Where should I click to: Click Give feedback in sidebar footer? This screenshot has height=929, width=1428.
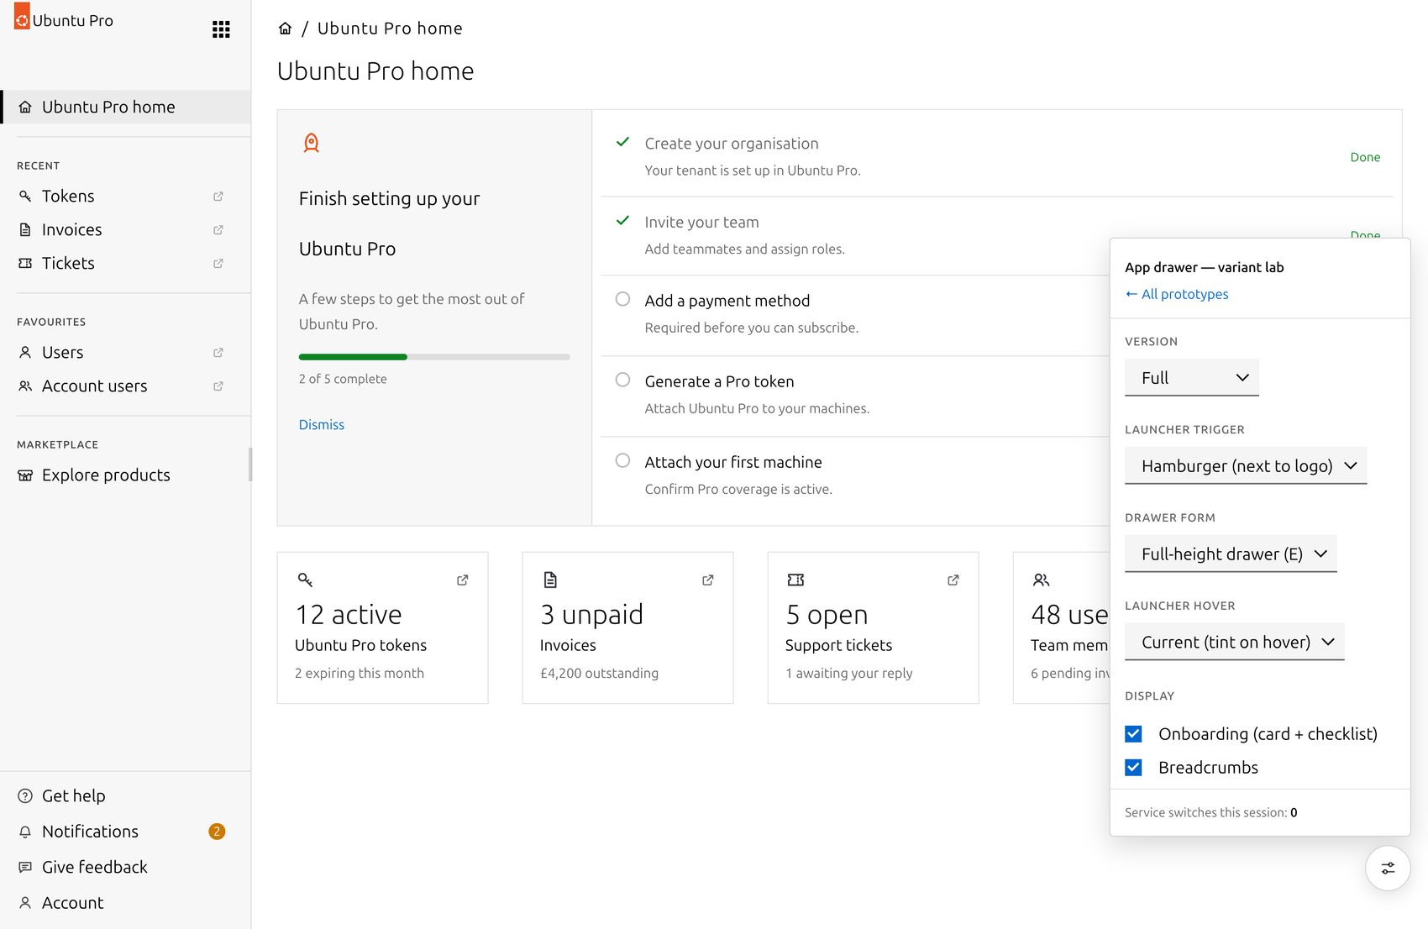pos(126,867)
